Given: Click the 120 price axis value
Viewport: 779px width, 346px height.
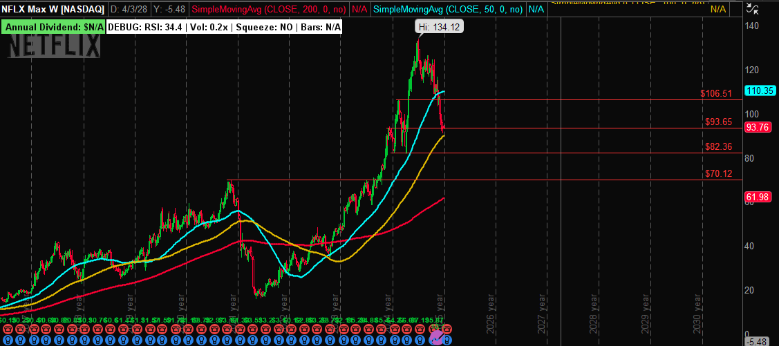Looking at the screenshot, I should [x=752, y=70].
